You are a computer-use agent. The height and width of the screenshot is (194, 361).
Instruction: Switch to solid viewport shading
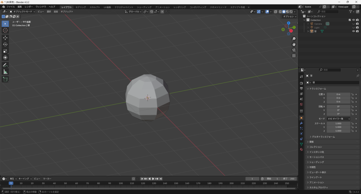click(x=284, y=12)
